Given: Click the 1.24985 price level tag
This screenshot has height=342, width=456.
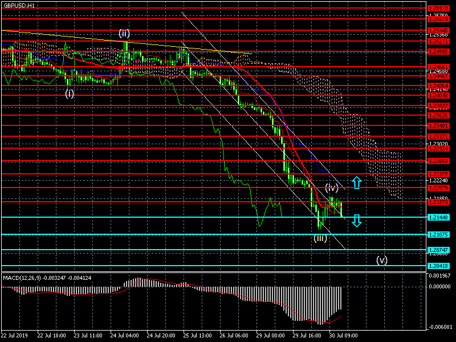Looking at the screenshot, I should pyautogui.click(x=438, y=52).
